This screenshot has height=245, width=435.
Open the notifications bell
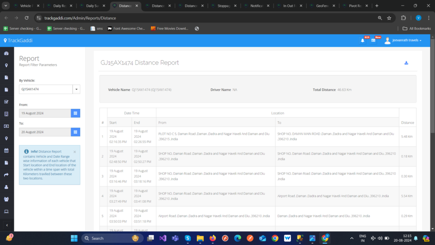point(363,40)
